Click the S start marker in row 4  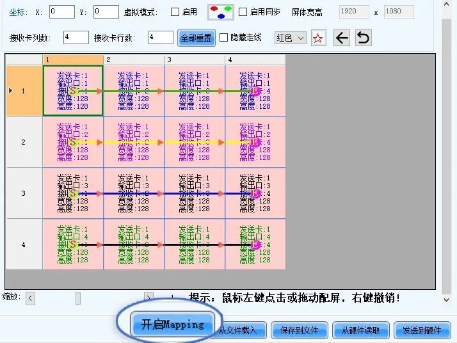pos(73,244)
